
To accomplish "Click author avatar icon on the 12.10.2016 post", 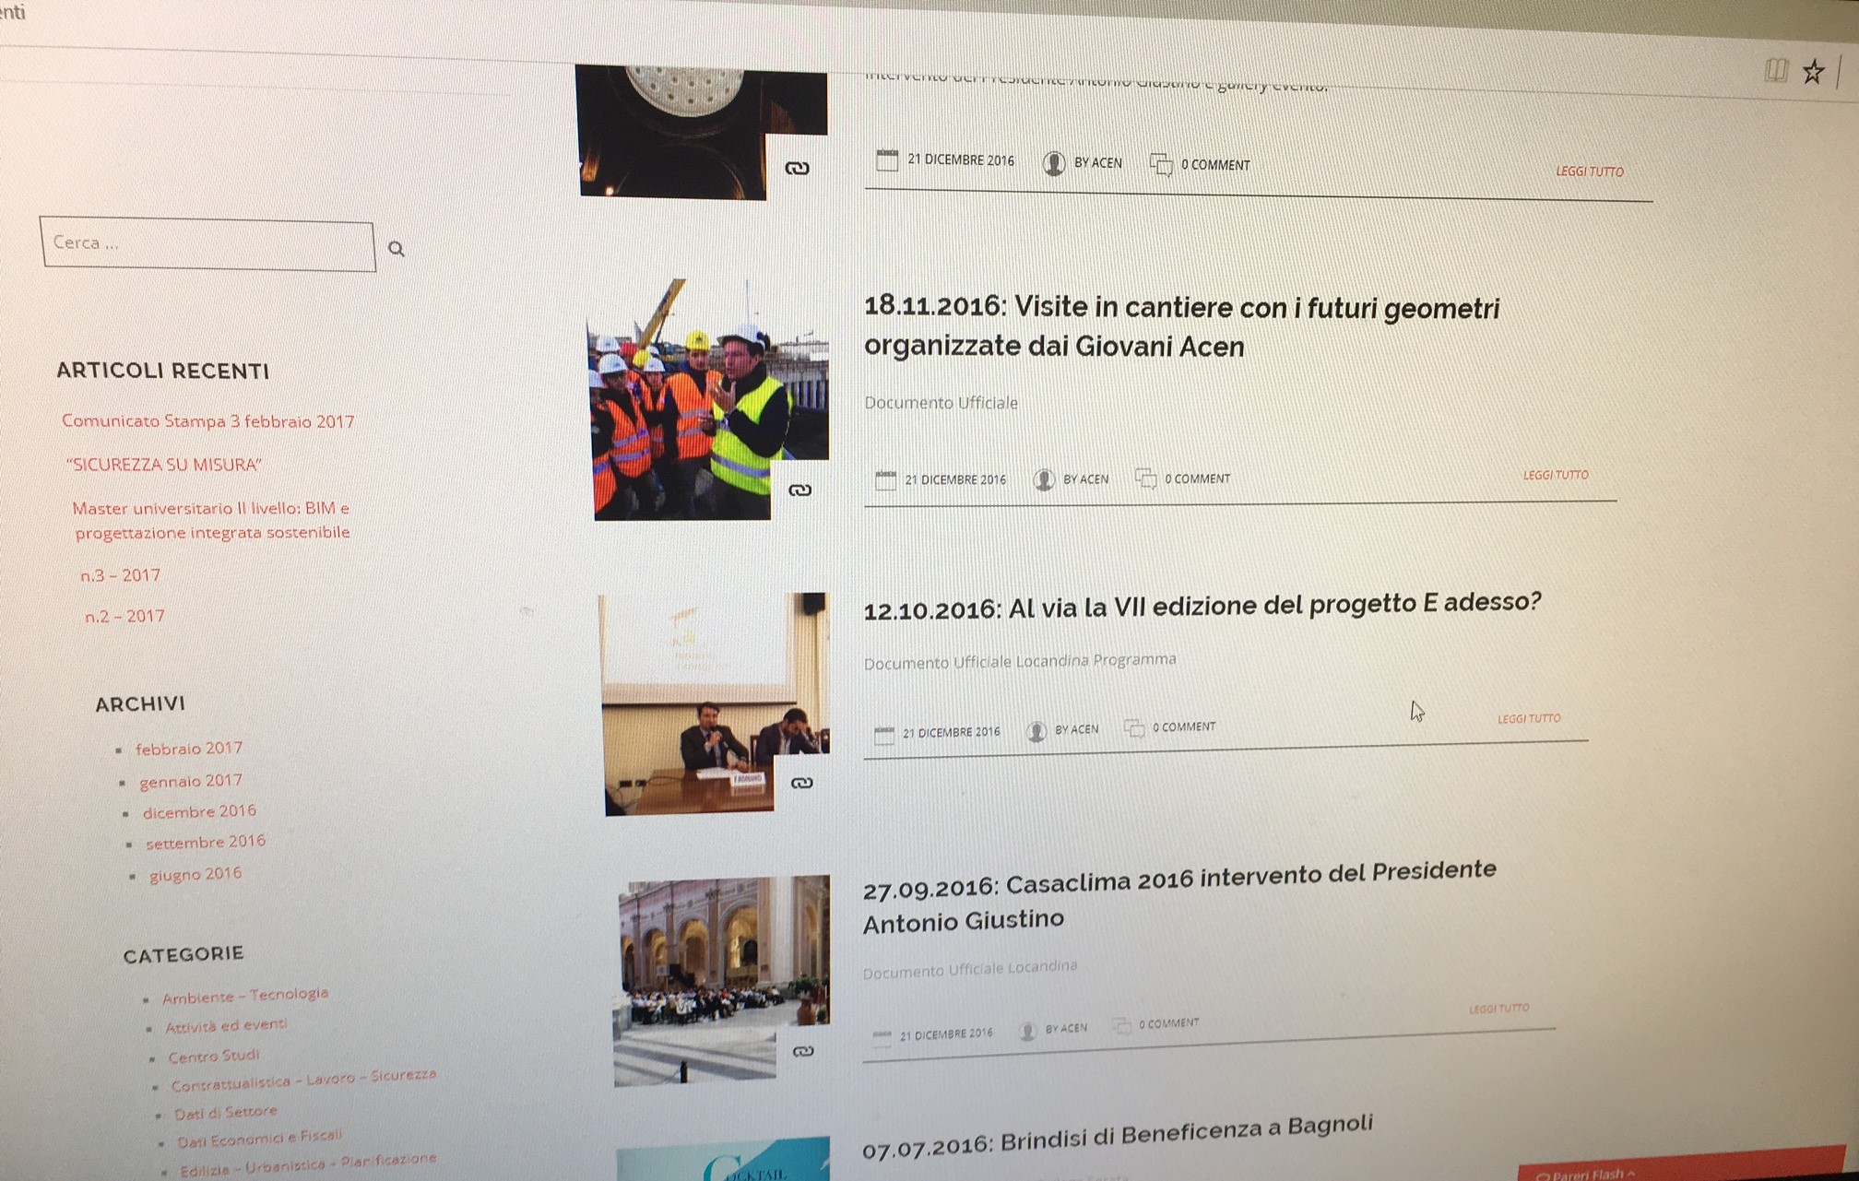I will tap(1036, 731).
